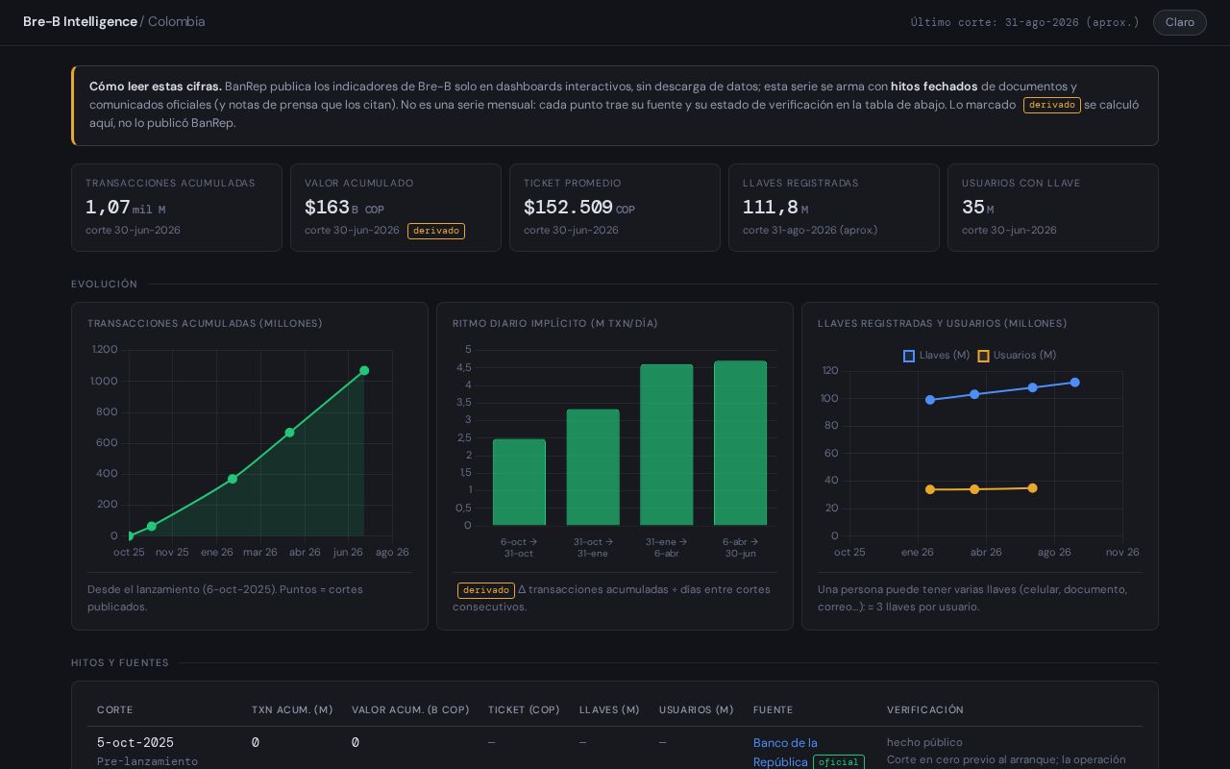Click the Transacciones acumuladas (millones) chart title
Image resolution: width=1230 pixels, height=769 pixels.
[206, 324]
